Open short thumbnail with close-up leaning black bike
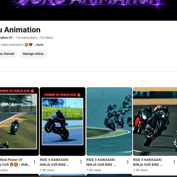 point(155,122)
